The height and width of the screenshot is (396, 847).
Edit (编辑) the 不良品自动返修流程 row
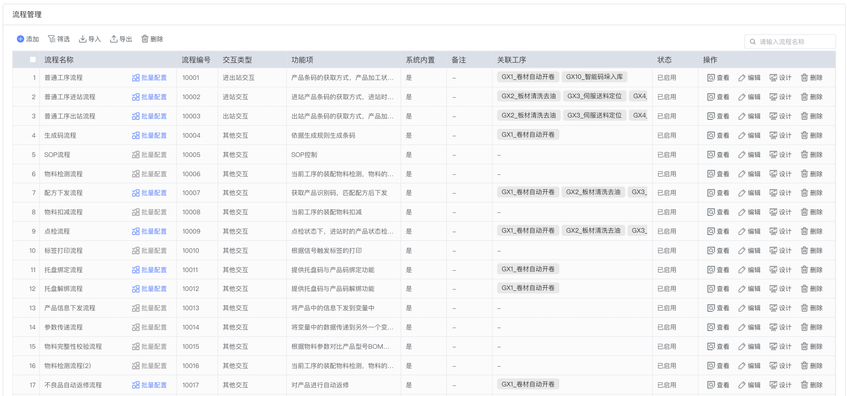tap(749, 385)
